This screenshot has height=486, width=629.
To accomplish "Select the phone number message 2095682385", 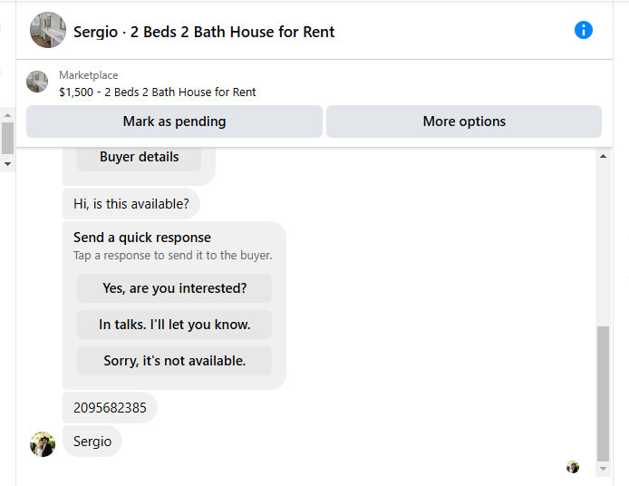I will [x=110, y=408].
